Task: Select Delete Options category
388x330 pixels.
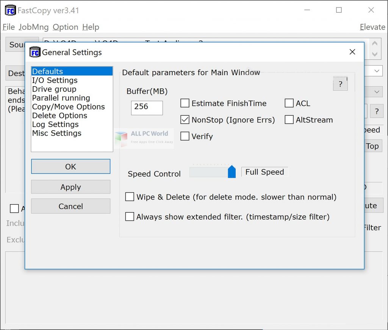Action: 72,116
